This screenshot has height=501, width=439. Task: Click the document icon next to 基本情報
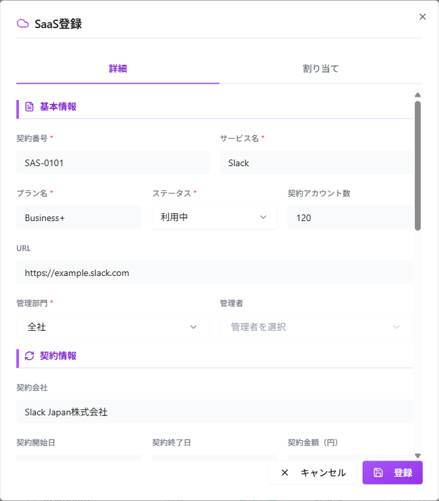coord(29,107)
